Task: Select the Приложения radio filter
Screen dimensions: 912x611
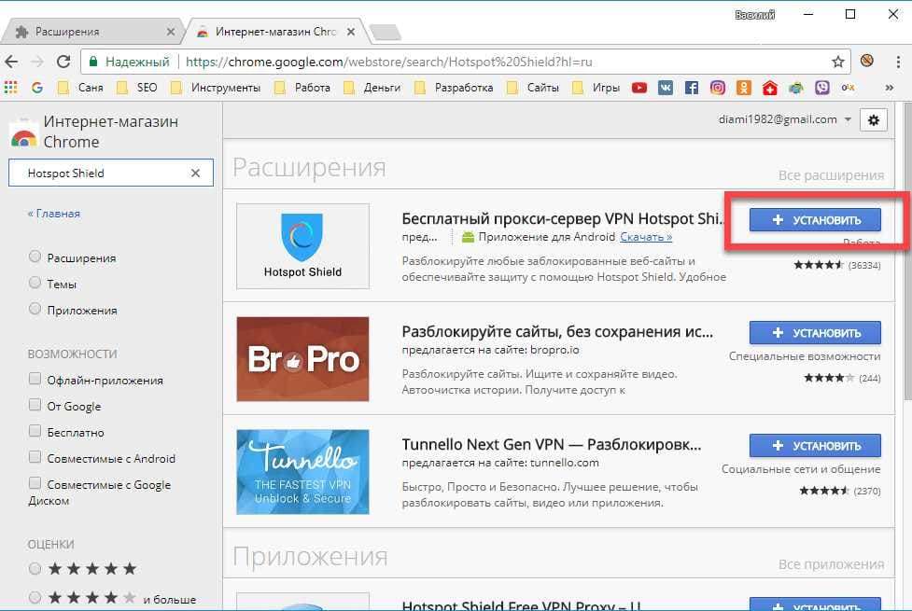Action: click(x=35, y=309)
